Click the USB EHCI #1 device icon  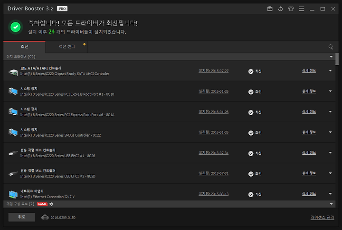click(13, 153)
